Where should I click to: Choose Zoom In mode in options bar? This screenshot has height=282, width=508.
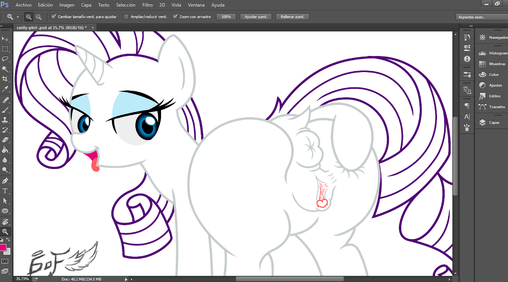(x=29, y=17)
